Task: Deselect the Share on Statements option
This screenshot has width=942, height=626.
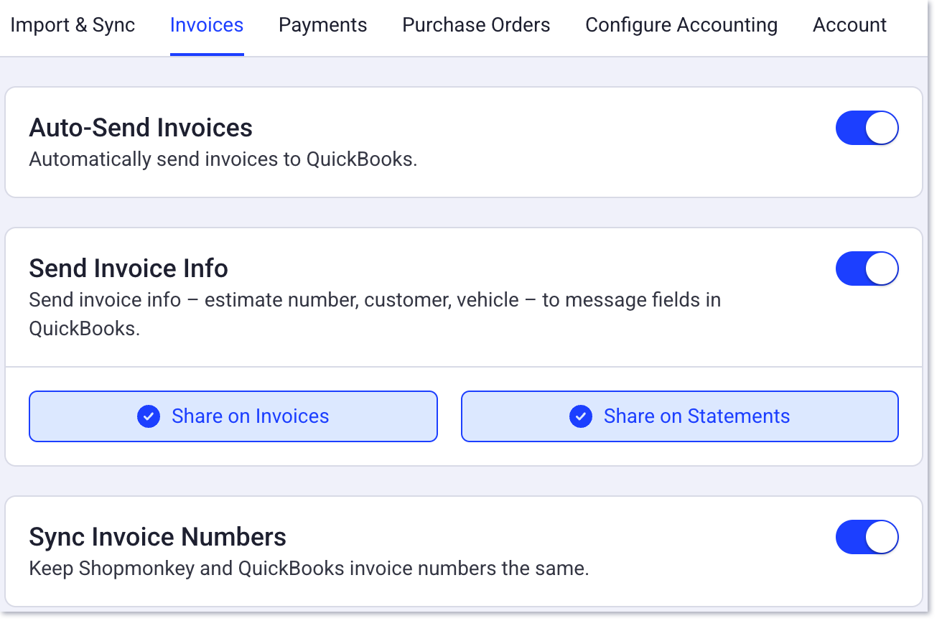Action: click(680, 416)
